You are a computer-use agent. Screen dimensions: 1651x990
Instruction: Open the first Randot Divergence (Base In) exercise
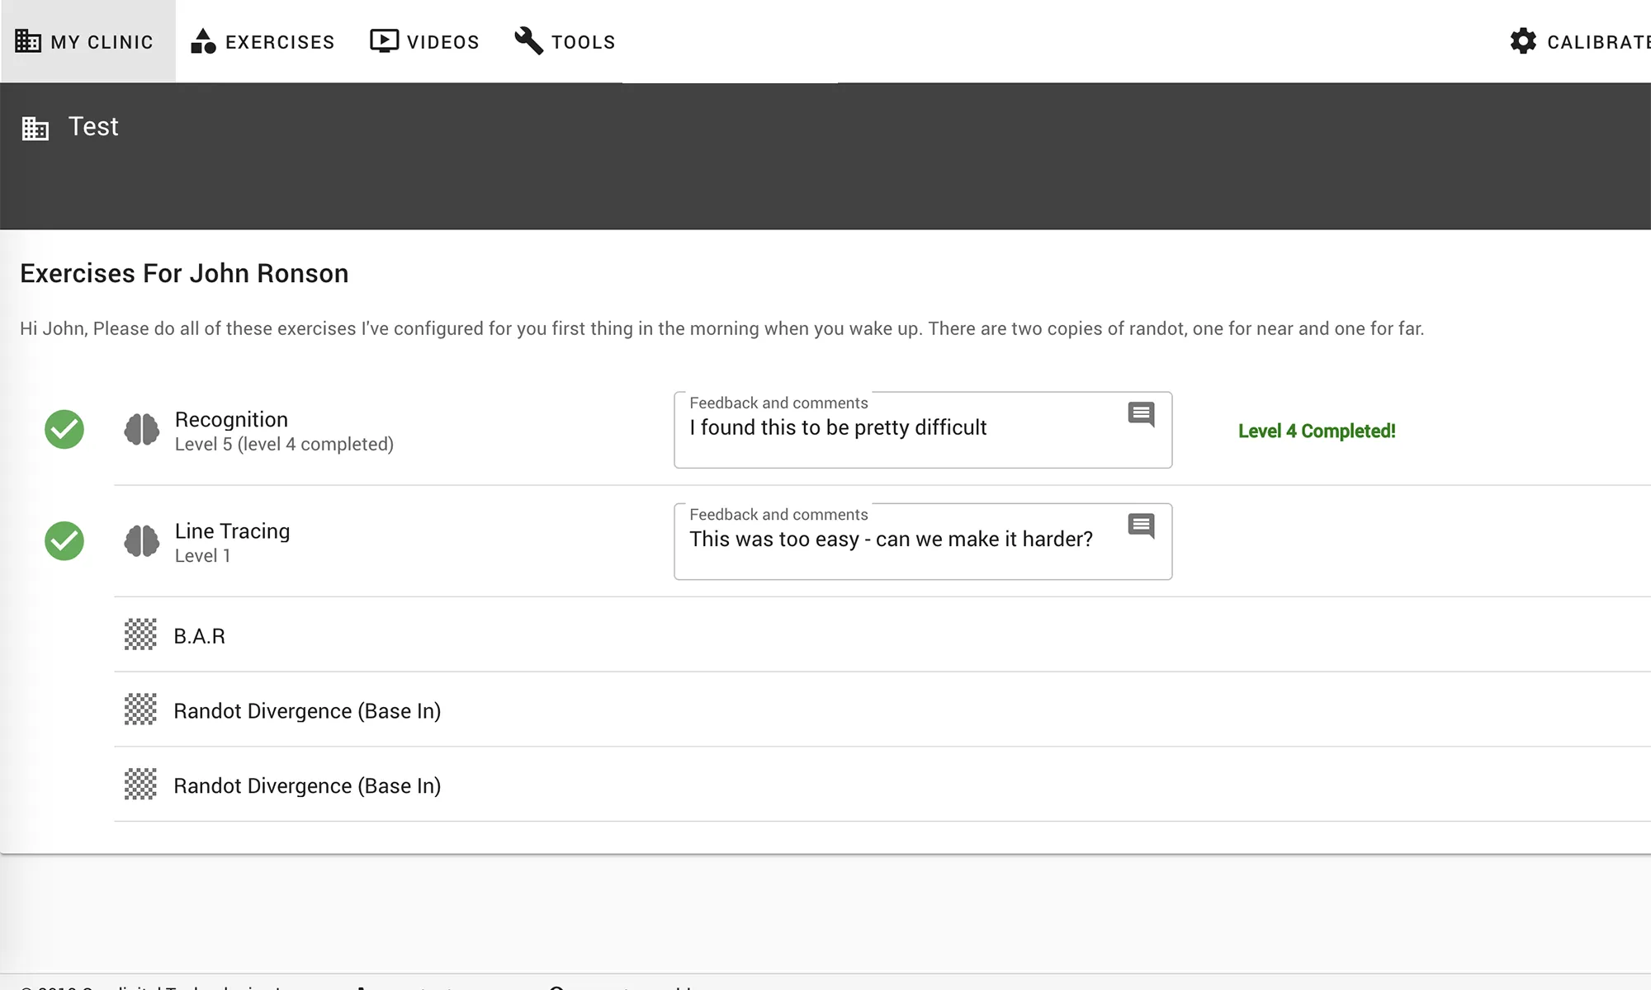[307, 711]
